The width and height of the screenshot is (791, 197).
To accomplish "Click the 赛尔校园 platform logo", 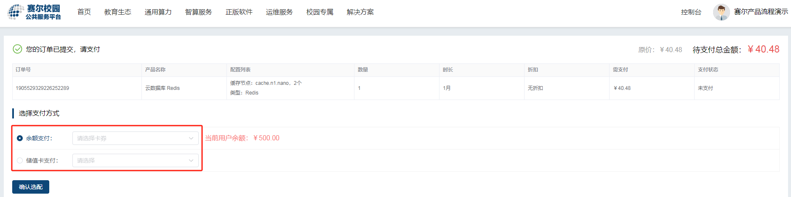I will click(x=35, y=12).
